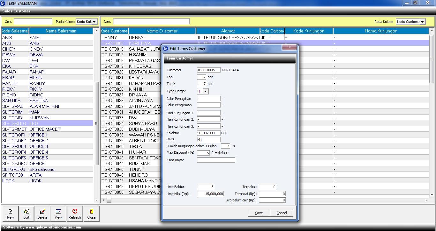Expand salesman Pada Kolom dropdown
436x231 pixels.
click(94, 22)
